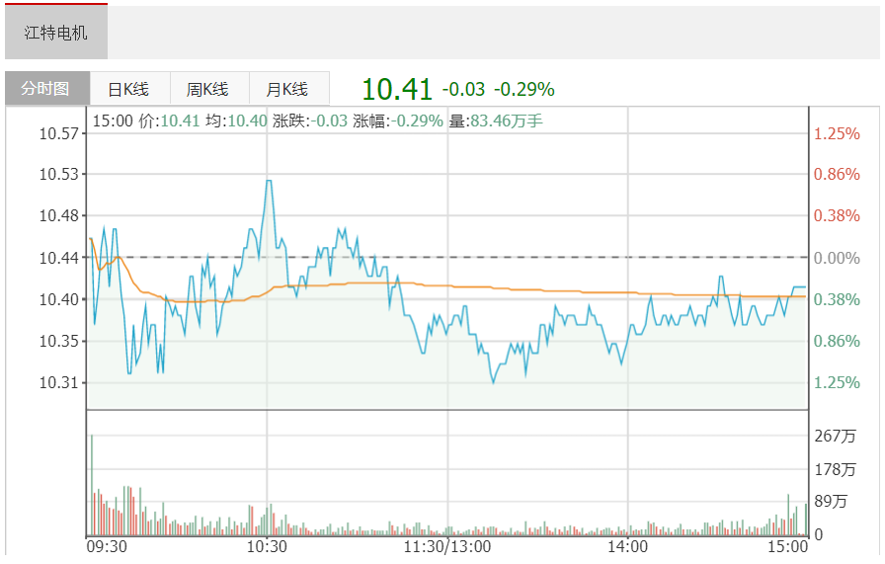Open the 日K线 tab
Screen dimensions: 885x564
click(129, 89)
